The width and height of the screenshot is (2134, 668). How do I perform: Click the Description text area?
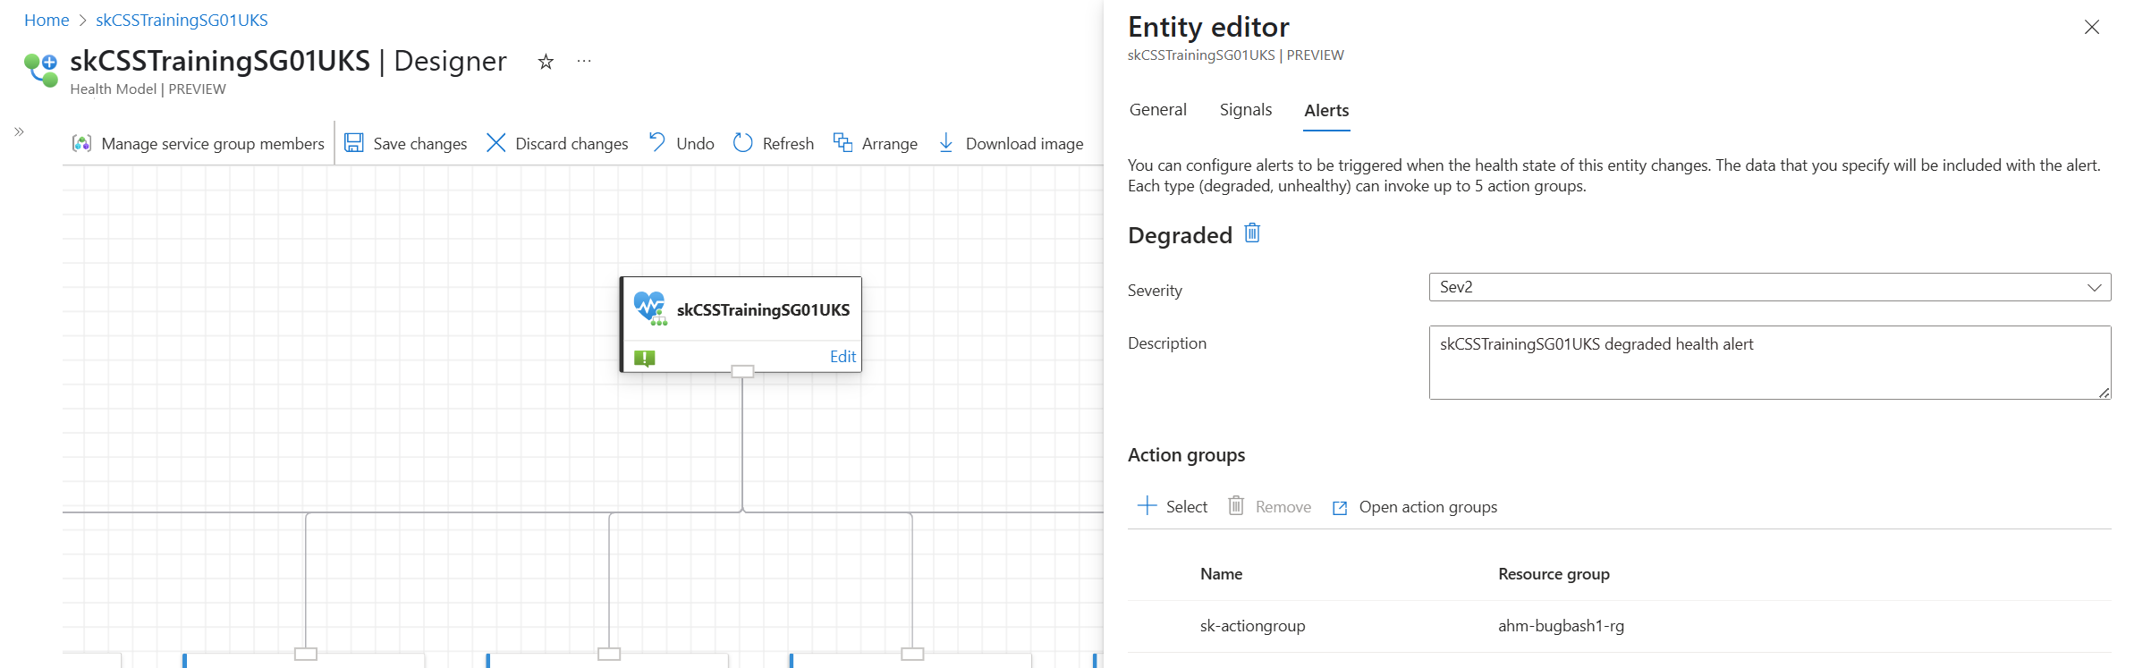click(1769, 362)
